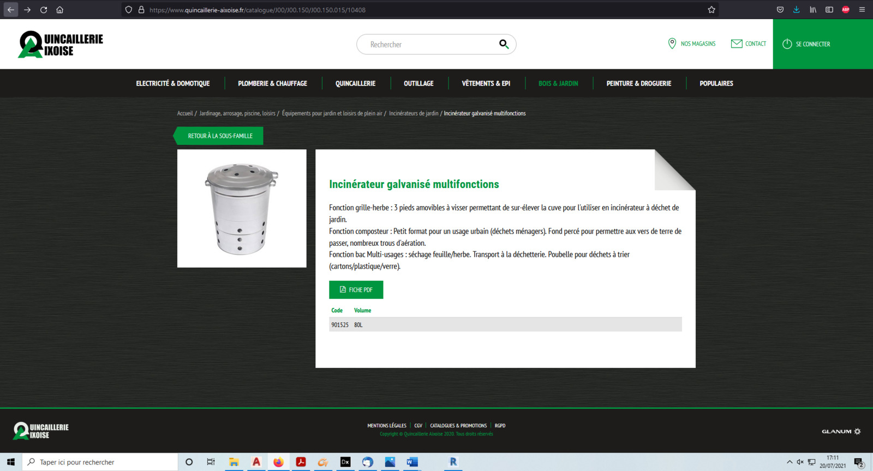
Task: Go to browser home page
Action: (60, 10)
